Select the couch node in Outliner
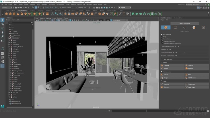The image size is (210, 118). pos(15,79)
